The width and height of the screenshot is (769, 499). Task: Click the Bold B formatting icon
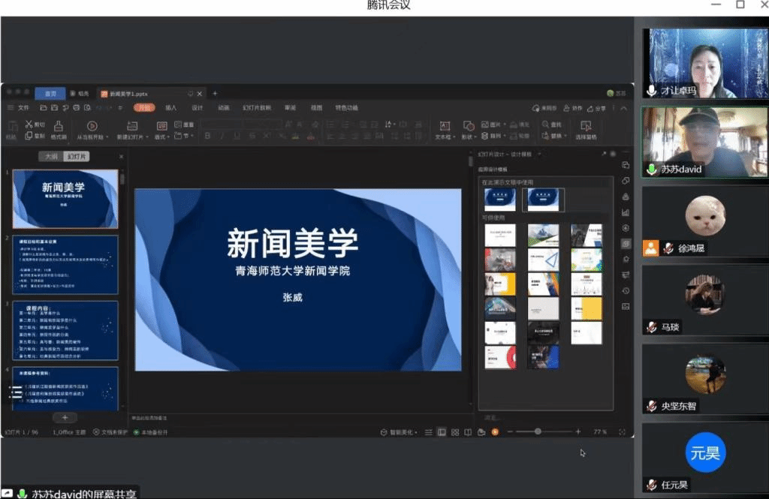point(207,137)
